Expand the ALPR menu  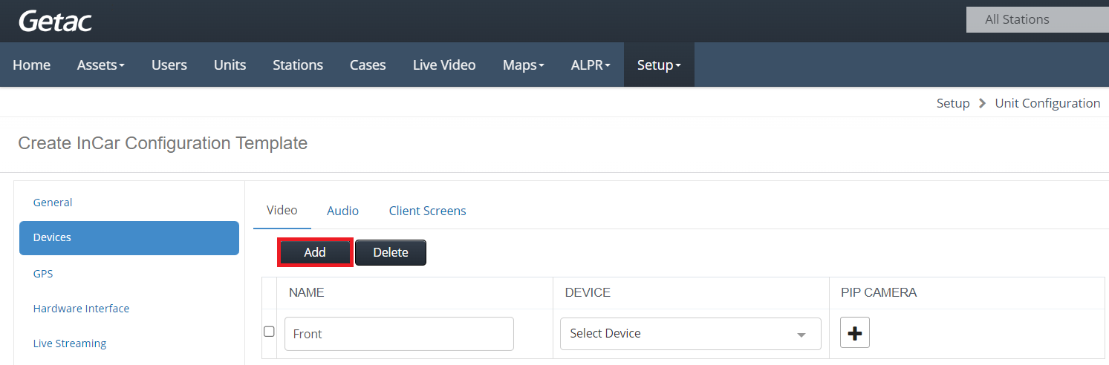(x=591, y=65)
